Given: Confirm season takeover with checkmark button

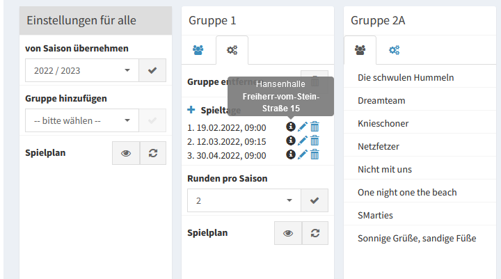Looking at the screenshot, I should pyautogui.click(x=152, y=70).
